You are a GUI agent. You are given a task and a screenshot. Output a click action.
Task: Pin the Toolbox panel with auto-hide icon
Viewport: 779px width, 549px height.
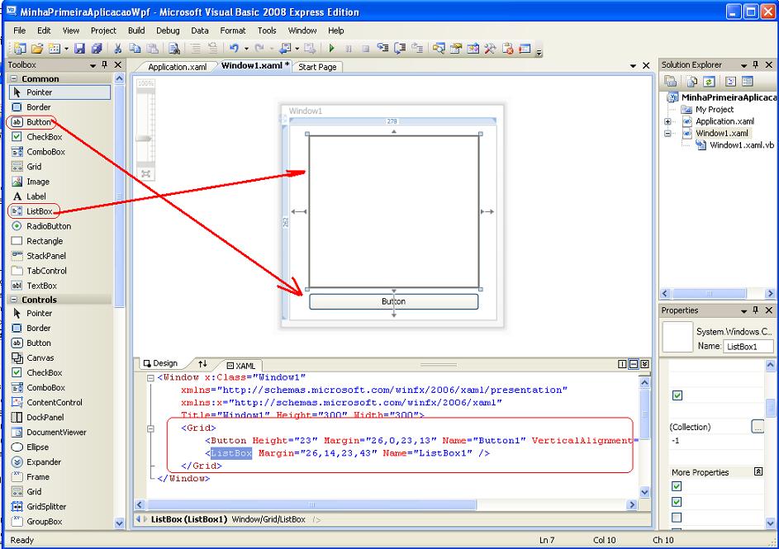click(104, 64)
